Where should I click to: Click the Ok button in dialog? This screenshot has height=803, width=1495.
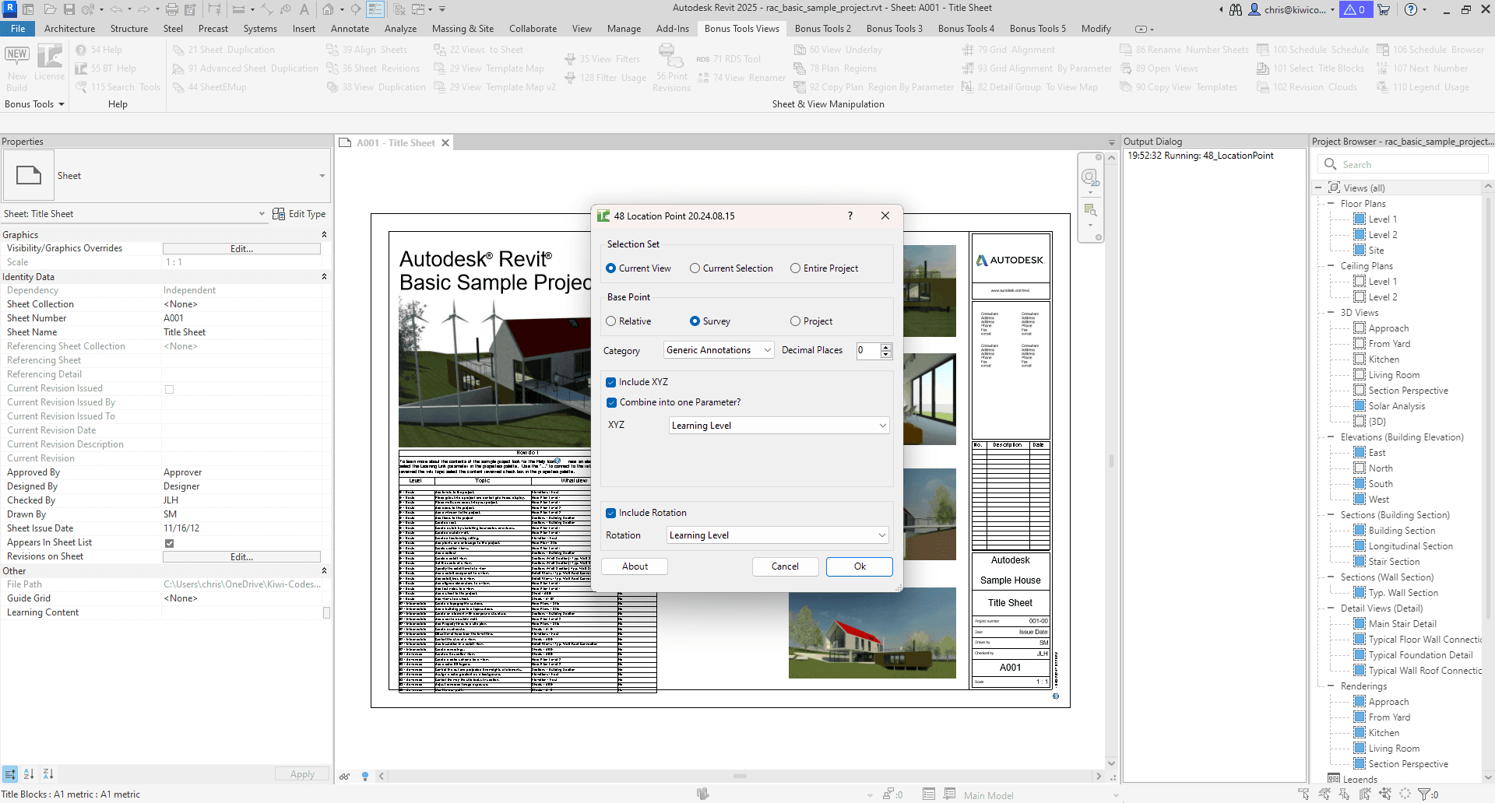click(x=860, y=566)
